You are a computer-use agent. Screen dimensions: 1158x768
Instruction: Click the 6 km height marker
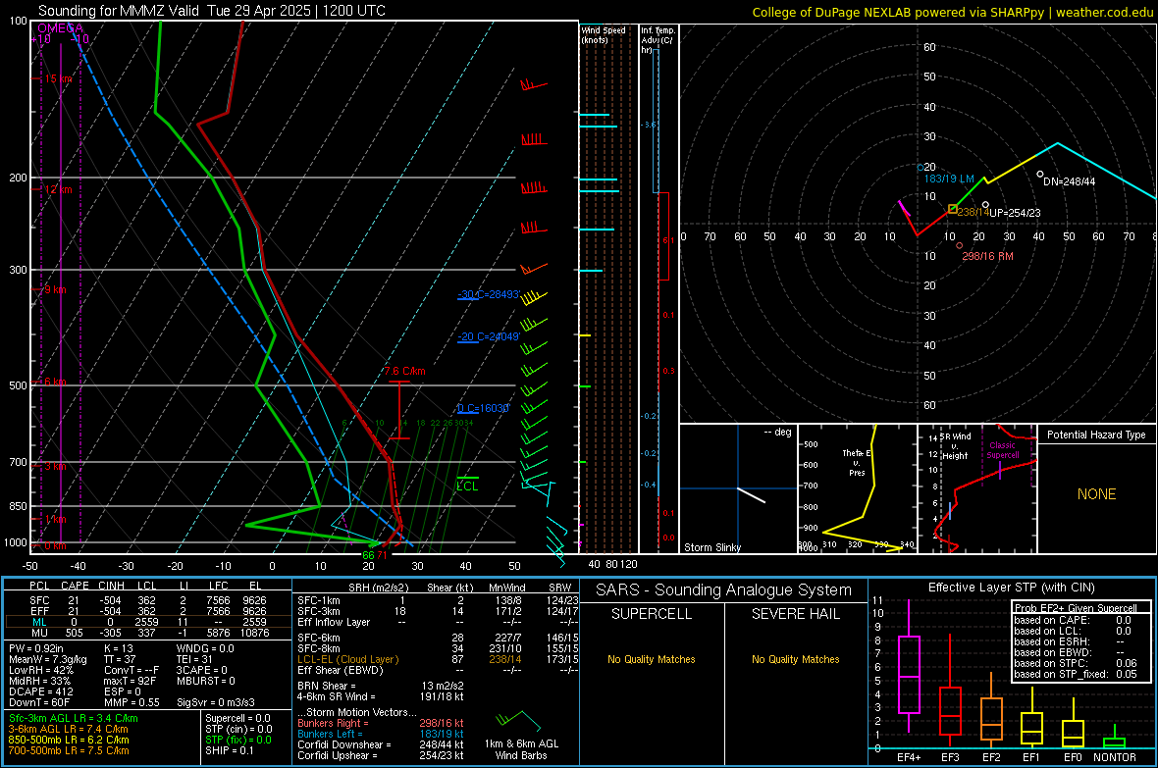point(55,382)
